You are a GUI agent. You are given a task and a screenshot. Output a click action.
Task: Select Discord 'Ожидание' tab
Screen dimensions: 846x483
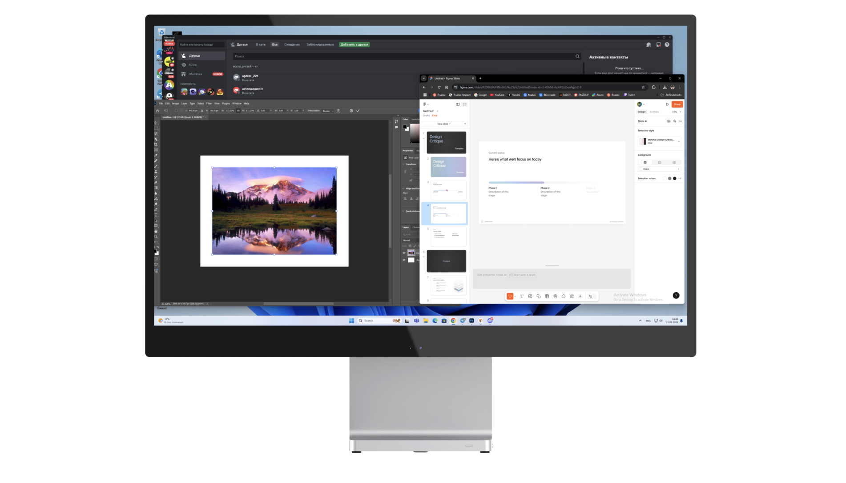pos(292,44)
